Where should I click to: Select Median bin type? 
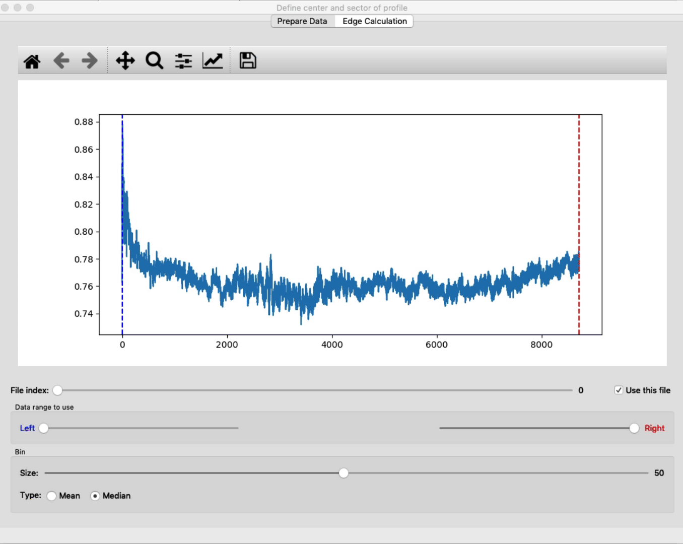(95, 496)
